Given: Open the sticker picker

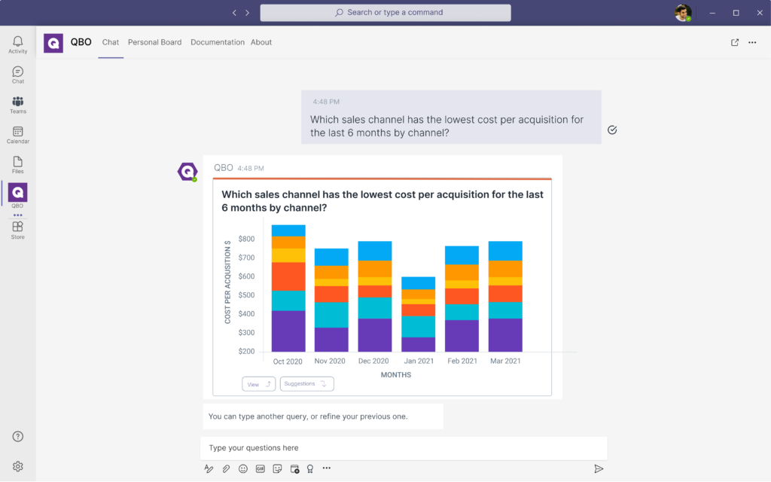Looking at the screenshot, I should coord(277,468).
